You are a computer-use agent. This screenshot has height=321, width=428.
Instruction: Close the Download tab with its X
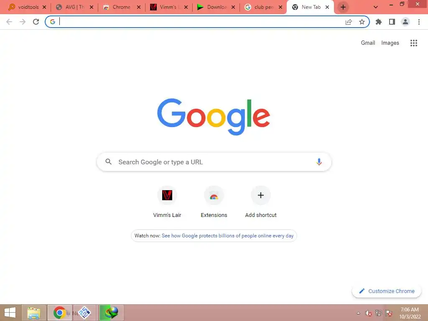pyautogui.click(x=233, y=7)
